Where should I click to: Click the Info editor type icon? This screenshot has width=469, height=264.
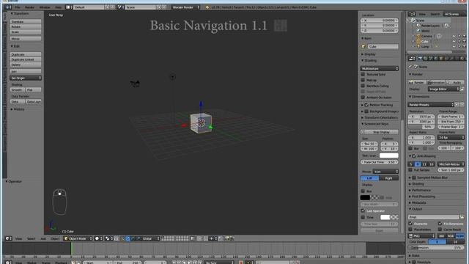point(8,7)
